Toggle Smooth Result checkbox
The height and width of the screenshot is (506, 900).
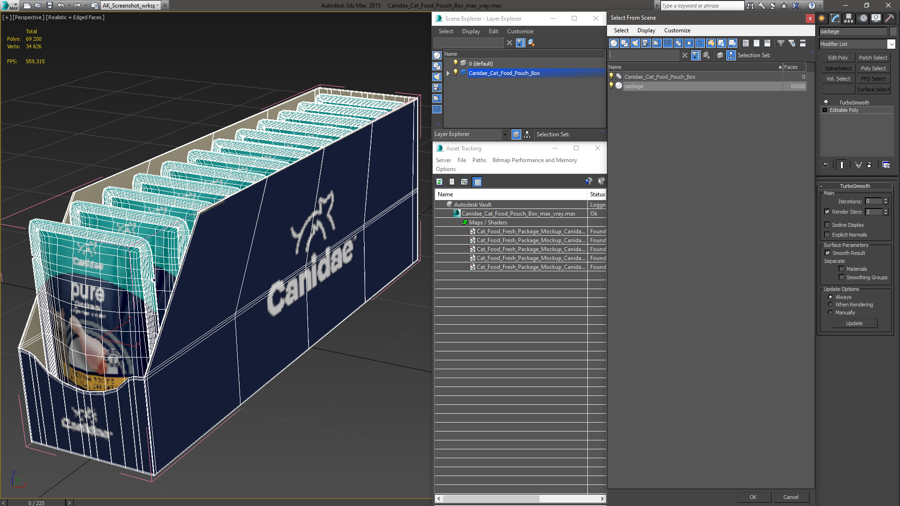click(x=827, y=253)
